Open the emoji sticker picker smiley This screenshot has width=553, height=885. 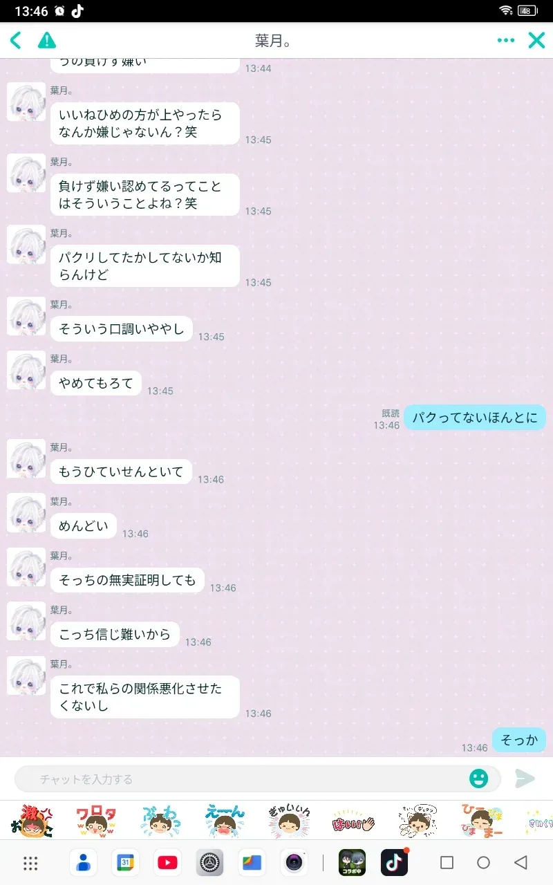478,779
